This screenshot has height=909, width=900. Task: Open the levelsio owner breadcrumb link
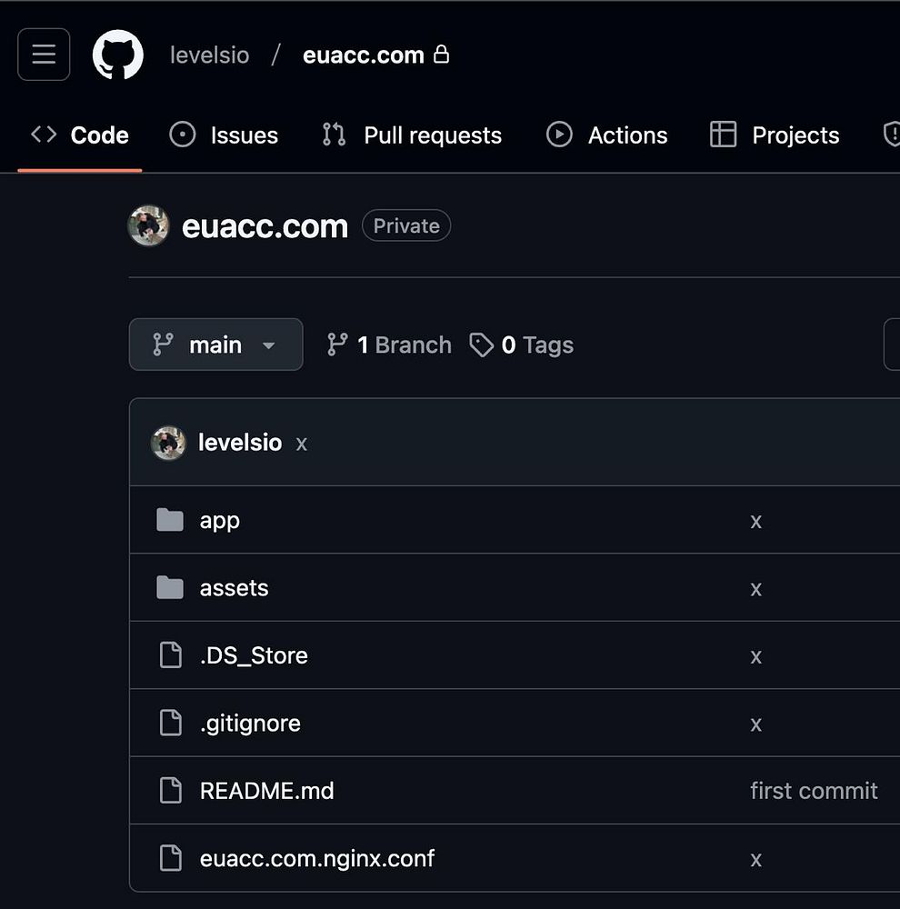[x=209, y=55]
